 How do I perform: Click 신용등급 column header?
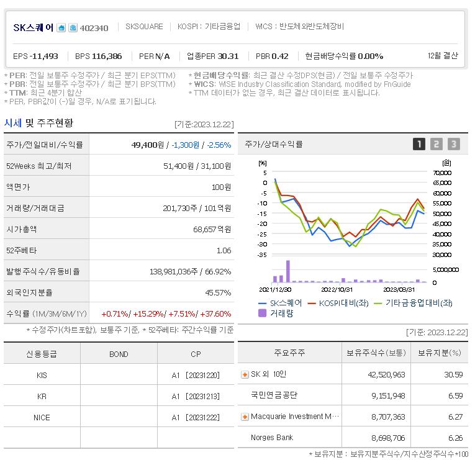coord(42,354)
